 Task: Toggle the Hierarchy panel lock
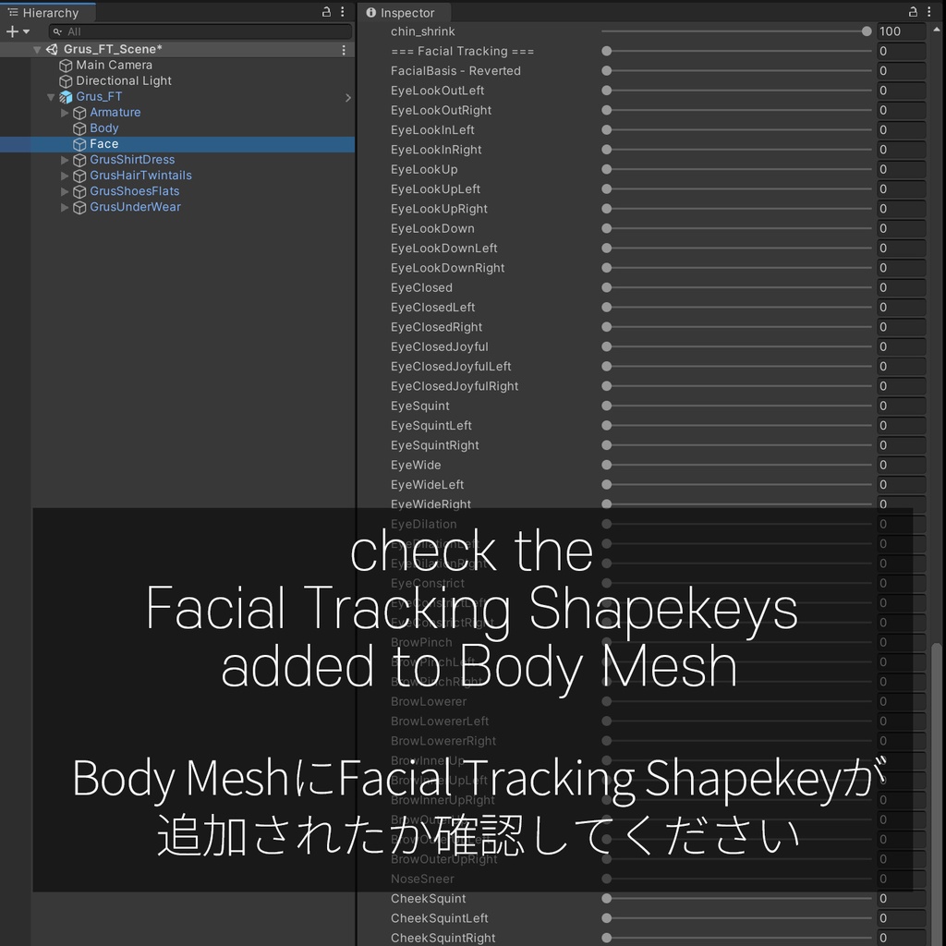pos(325,9)
